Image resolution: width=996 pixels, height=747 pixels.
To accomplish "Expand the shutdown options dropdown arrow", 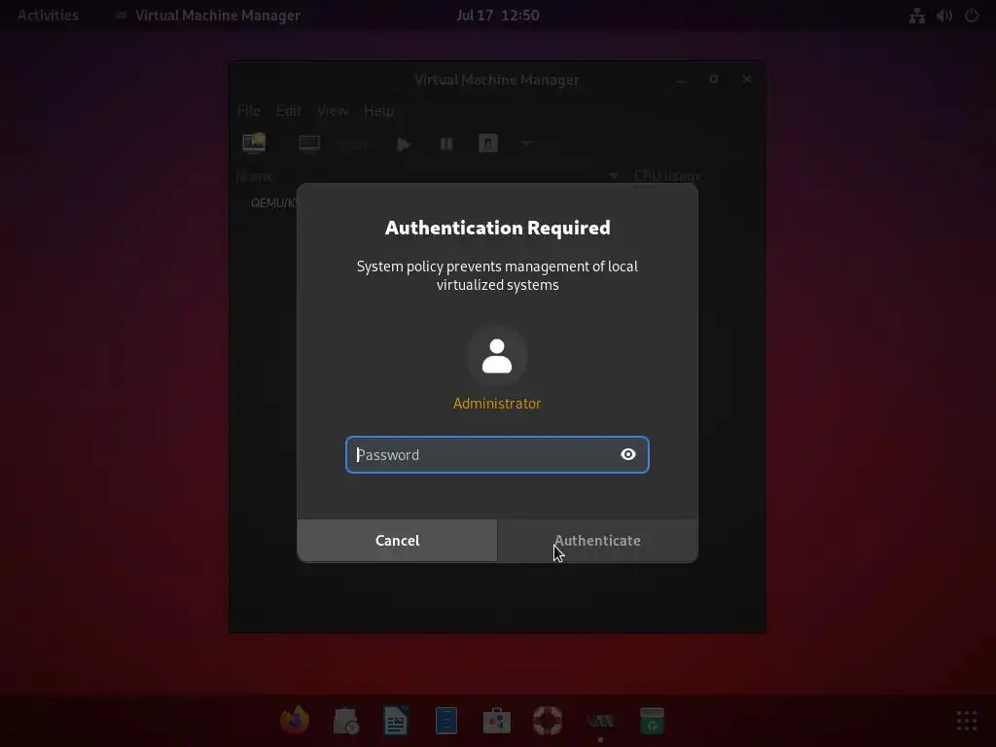I will [x=526, y=144].
